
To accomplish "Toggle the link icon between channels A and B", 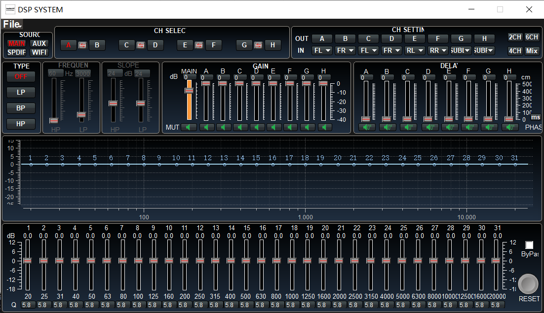I will (x=82, y=45).
